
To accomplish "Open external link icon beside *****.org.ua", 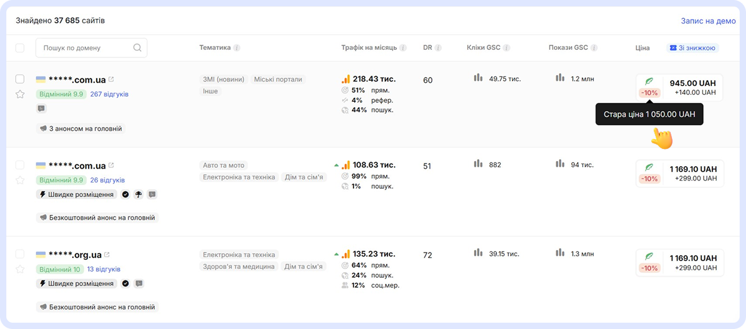I will (x=107, y=254).
